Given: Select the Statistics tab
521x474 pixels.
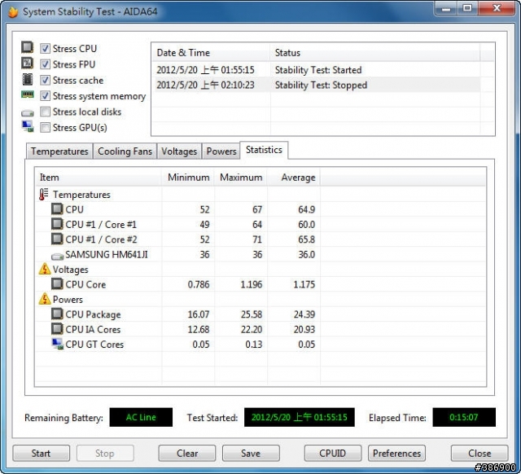Looking at the screenshot, I should 264,150.
